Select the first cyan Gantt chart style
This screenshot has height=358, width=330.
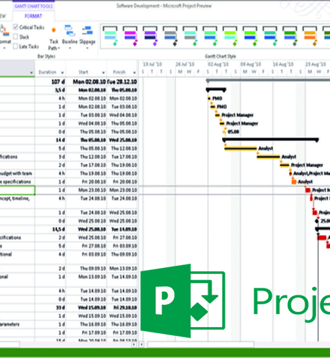click(110, 36)
